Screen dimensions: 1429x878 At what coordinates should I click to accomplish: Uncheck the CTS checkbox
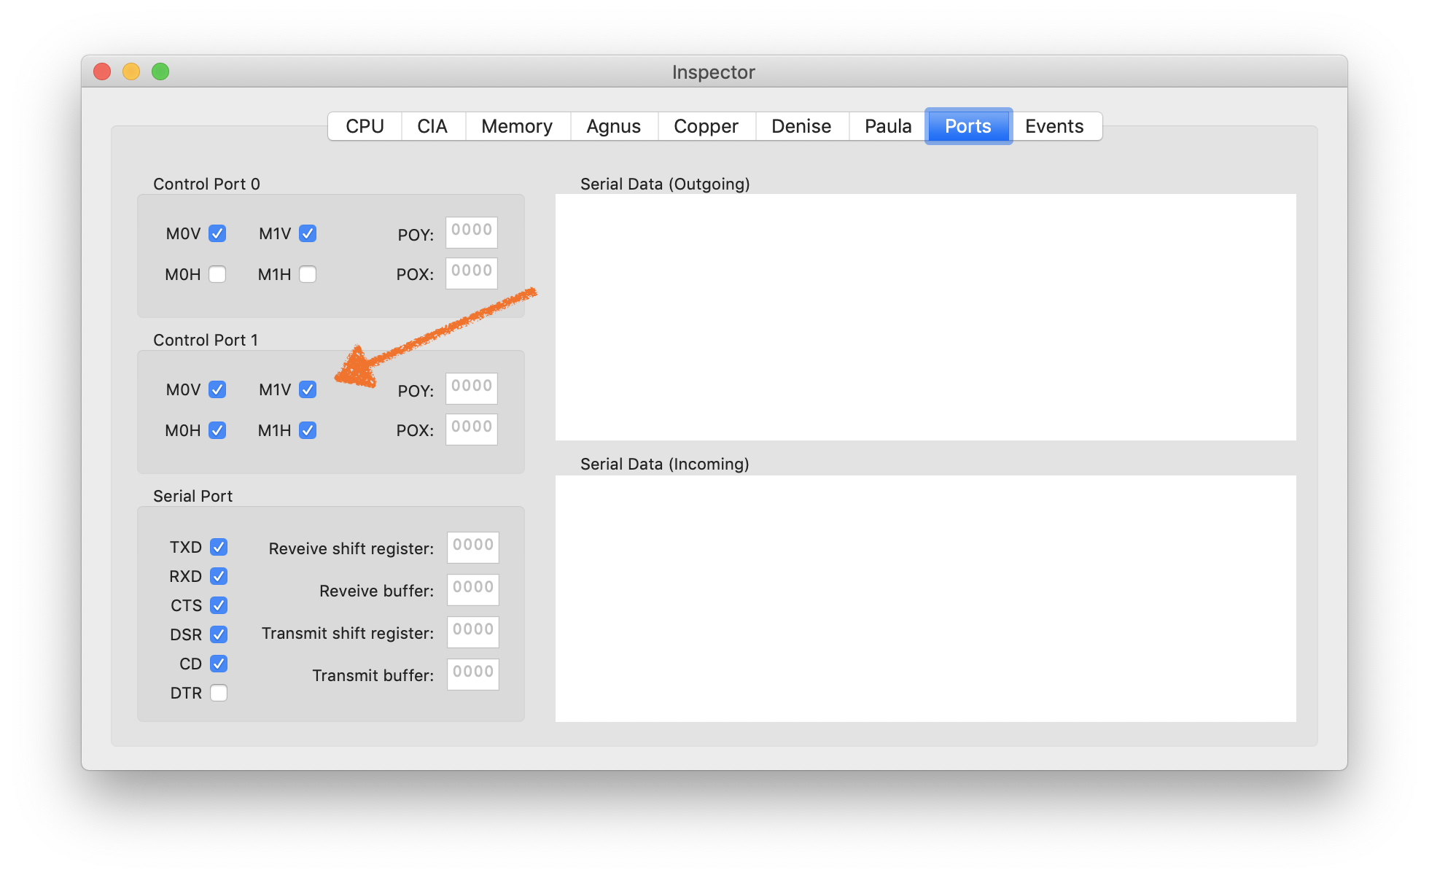[219, 605]
